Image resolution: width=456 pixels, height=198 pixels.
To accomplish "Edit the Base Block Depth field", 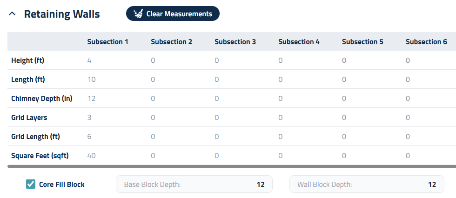I will (x=194, y=185).
